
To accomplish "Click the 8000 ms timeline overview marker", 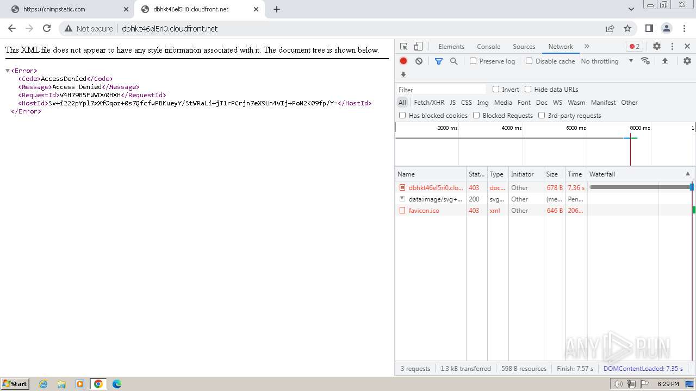I will [639, 128].
